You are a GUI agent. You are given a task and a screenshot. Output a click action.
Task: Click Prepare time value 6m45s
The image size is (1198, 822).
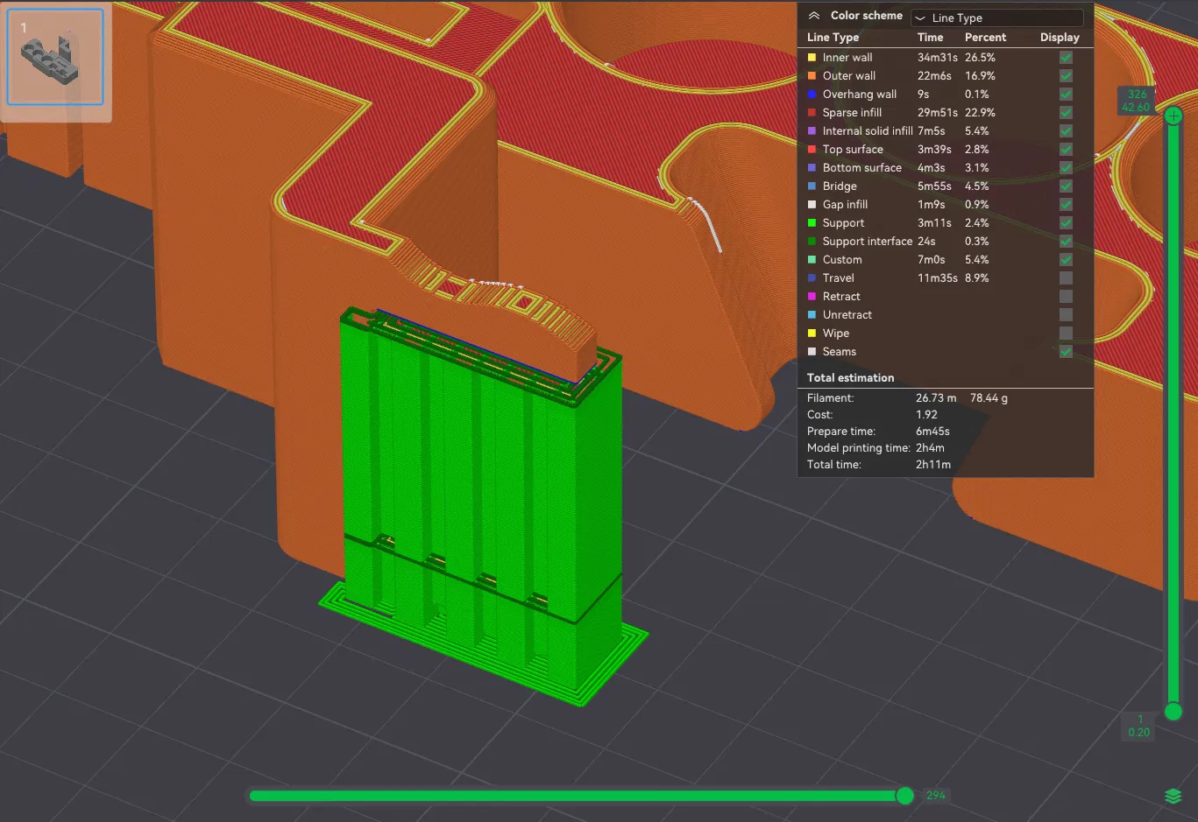pos(932,432)
